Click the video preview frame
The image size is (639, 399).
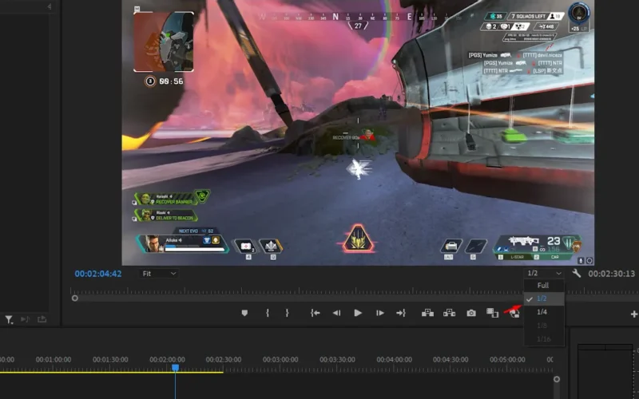pyautogui.click(x=358, y=132)
